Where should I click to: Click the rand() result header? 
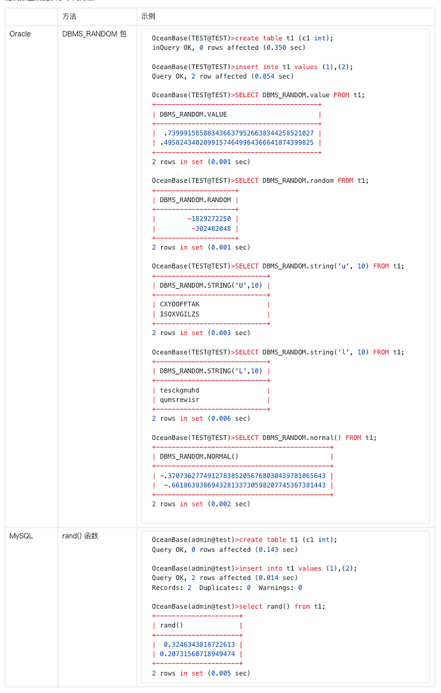(x=171, y=625)
